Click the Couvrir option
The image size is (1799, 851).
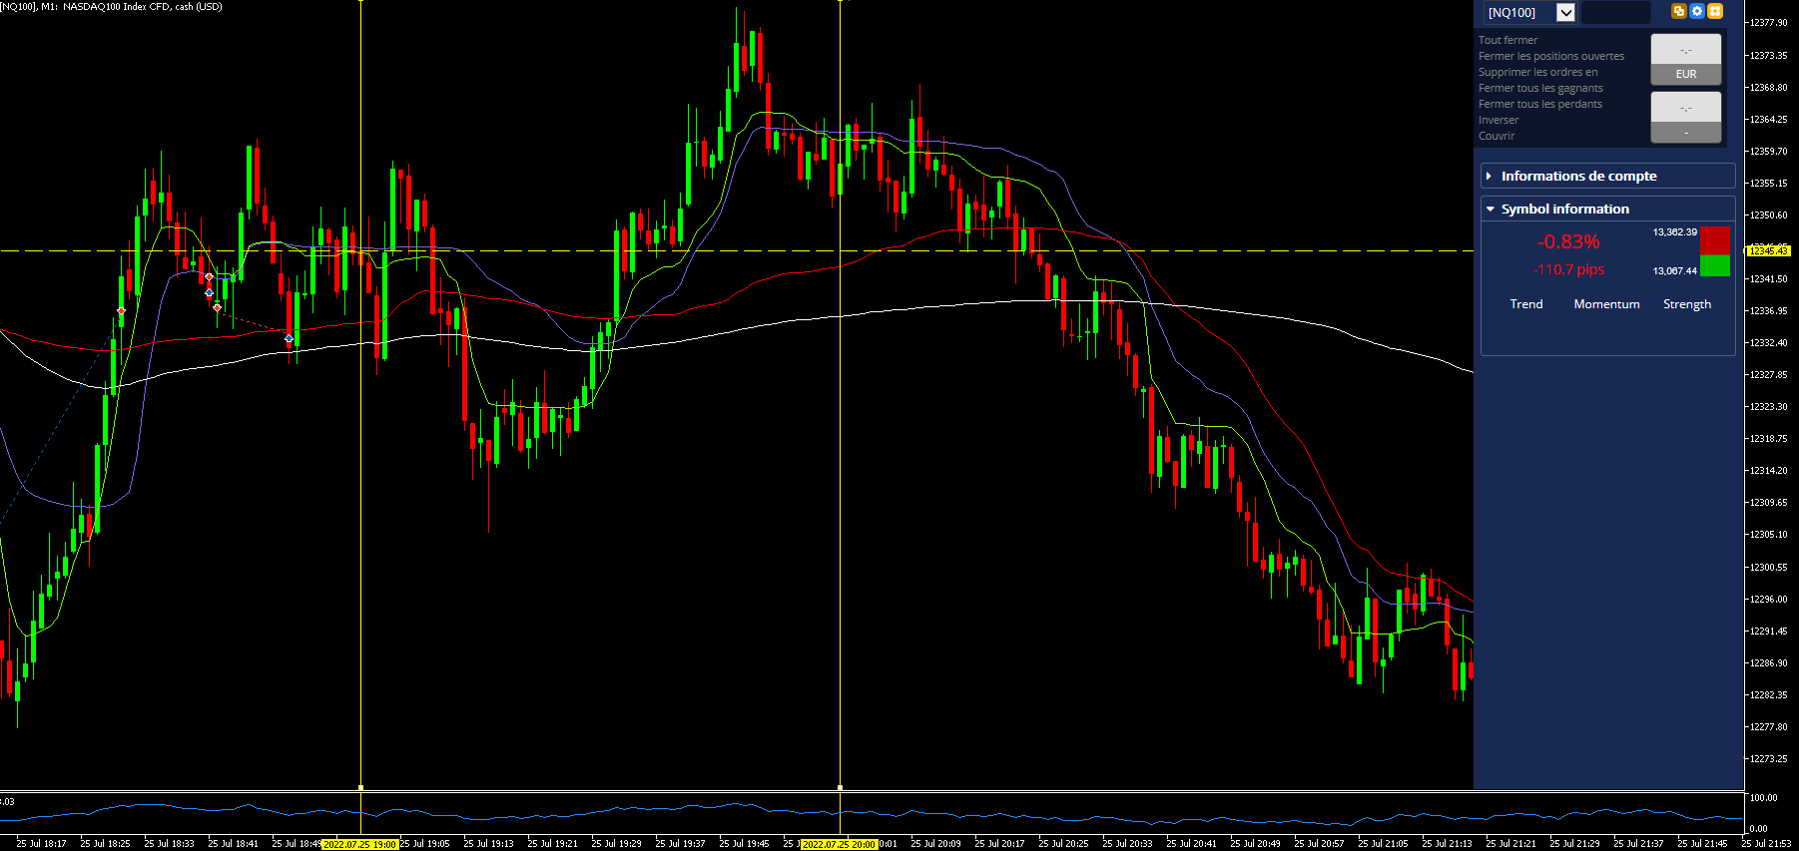pyautogui.click(x=1497, y=136)
